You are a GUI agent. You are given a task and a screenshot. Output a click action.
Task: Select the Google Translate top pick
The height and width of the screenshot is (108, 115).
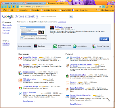[x=101, y=46]
